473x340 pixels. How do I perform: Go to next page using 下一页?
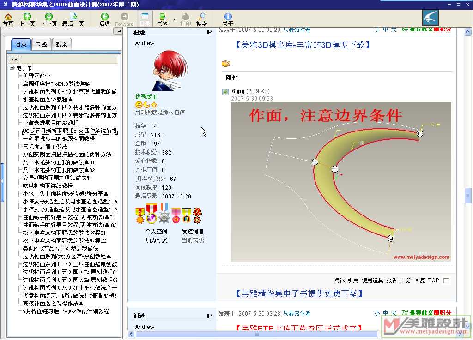pyautogui.click(x=49, y=19)
